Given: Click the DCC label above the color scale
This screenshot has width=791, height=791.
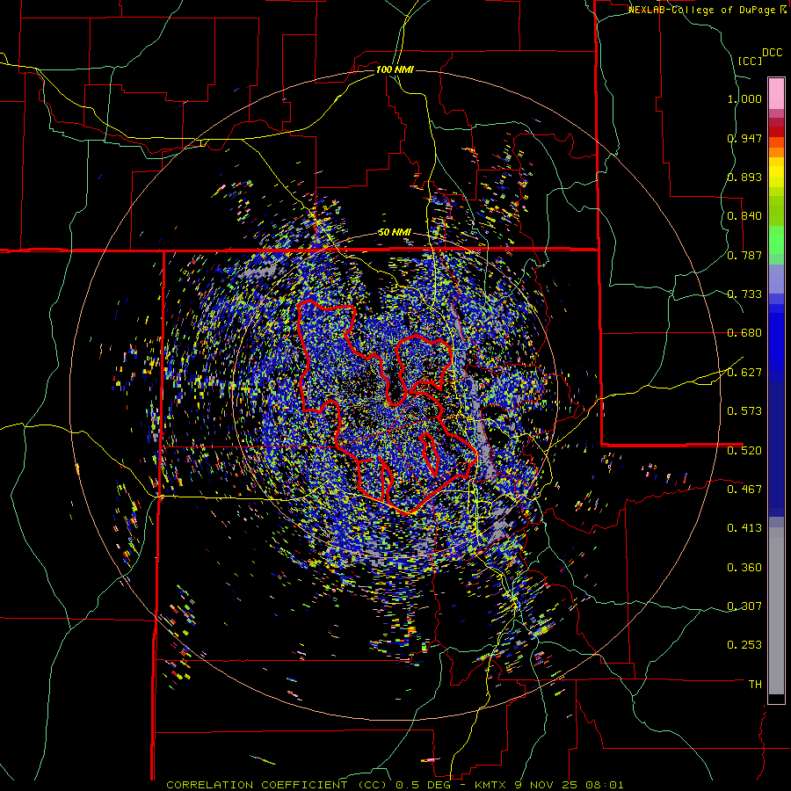Looking at the screenshot, I should [x=772, y=52].
